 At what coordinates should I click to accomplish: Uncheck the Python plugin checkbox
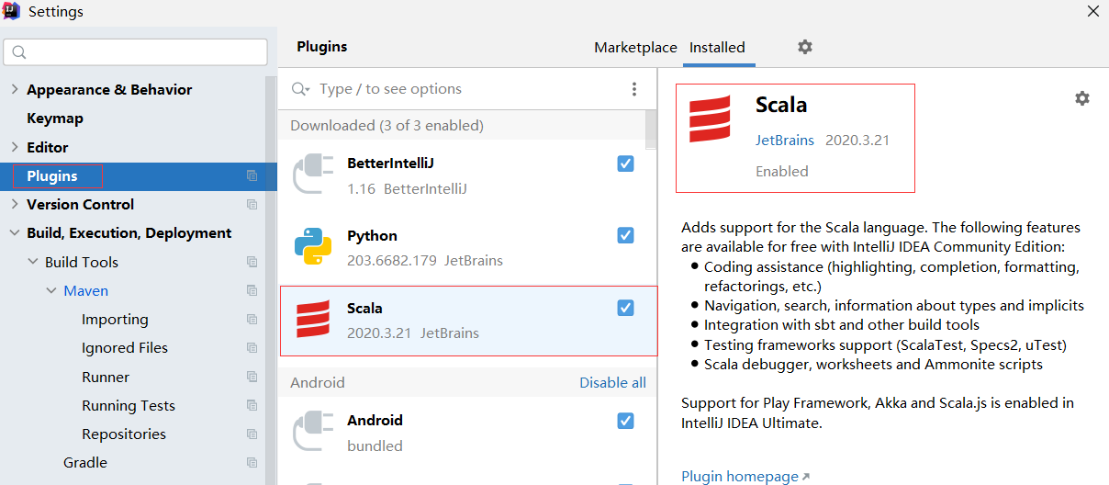[625, 236]
